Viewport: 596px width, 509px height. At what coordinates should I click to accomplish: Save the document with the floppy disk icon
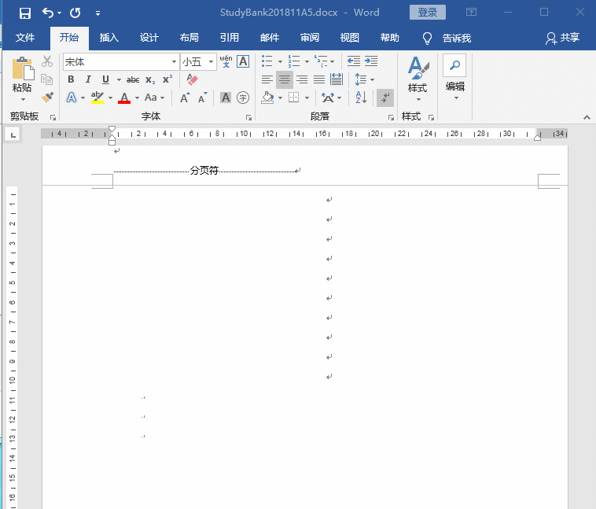click(25, 13)
